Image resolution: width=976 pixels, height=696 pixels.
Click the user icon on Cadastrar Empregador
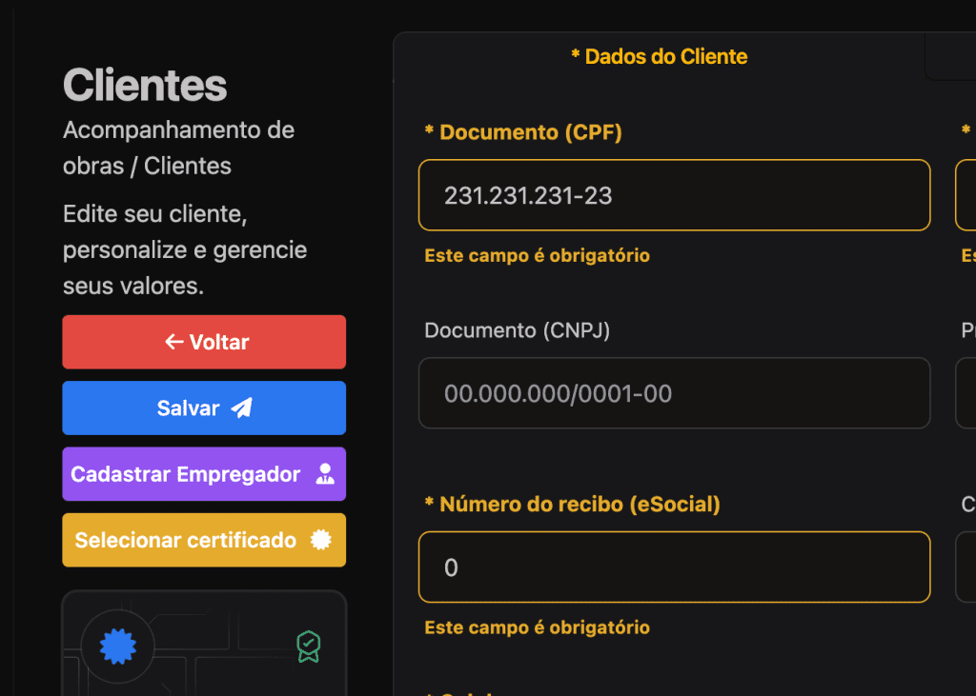pos(325,474)
